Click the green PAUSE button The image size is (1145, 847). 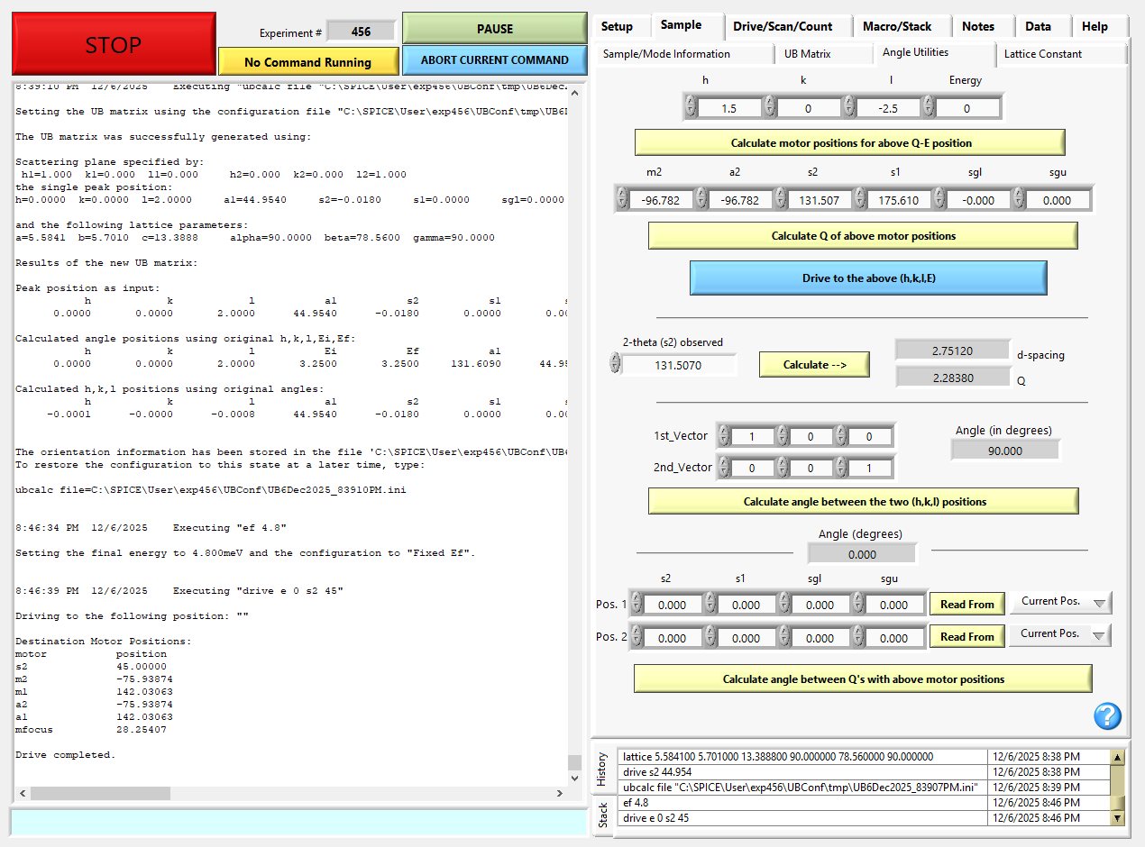click(494, 29)
